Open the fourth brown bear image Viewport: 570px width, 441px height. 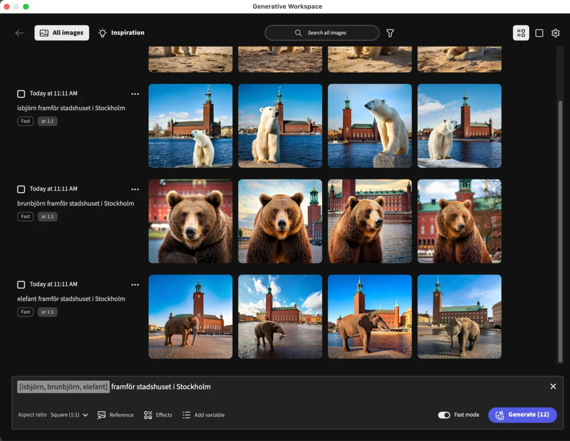(x=459, y=221)
